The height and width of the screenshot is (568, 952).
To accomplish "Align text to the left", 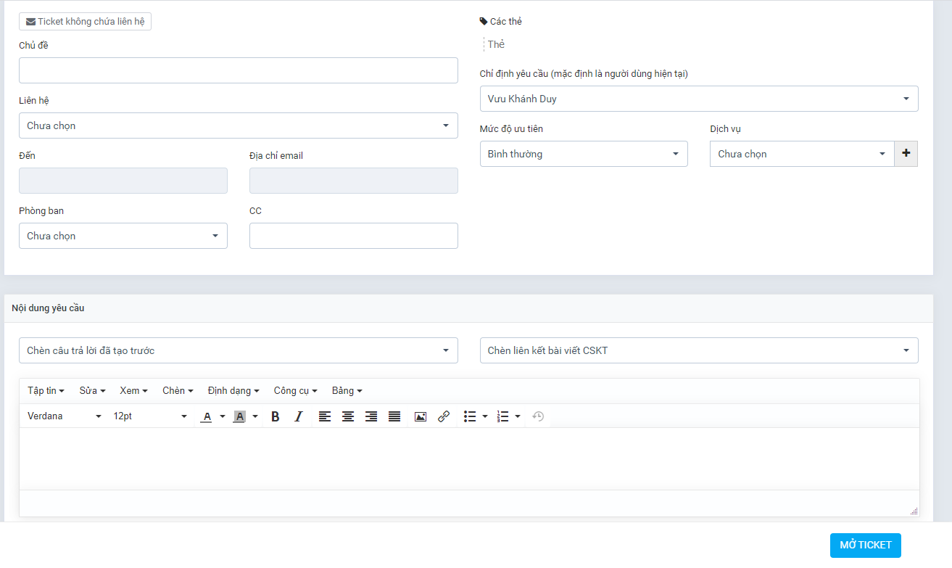I will pos(325,416).
